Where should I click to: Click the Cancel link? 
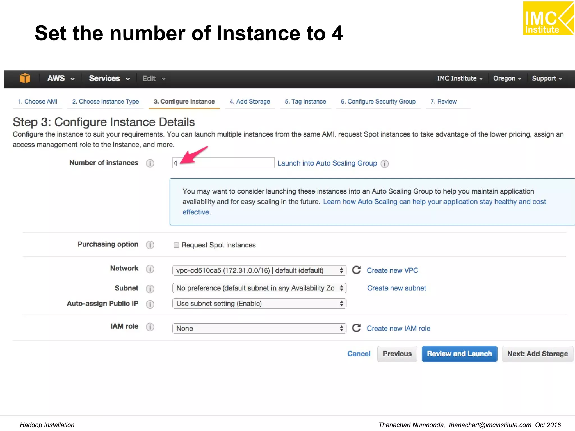(x=359, y=354)
